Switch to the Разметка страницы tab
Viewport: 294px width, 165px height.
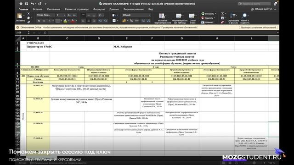pos(77,9)
